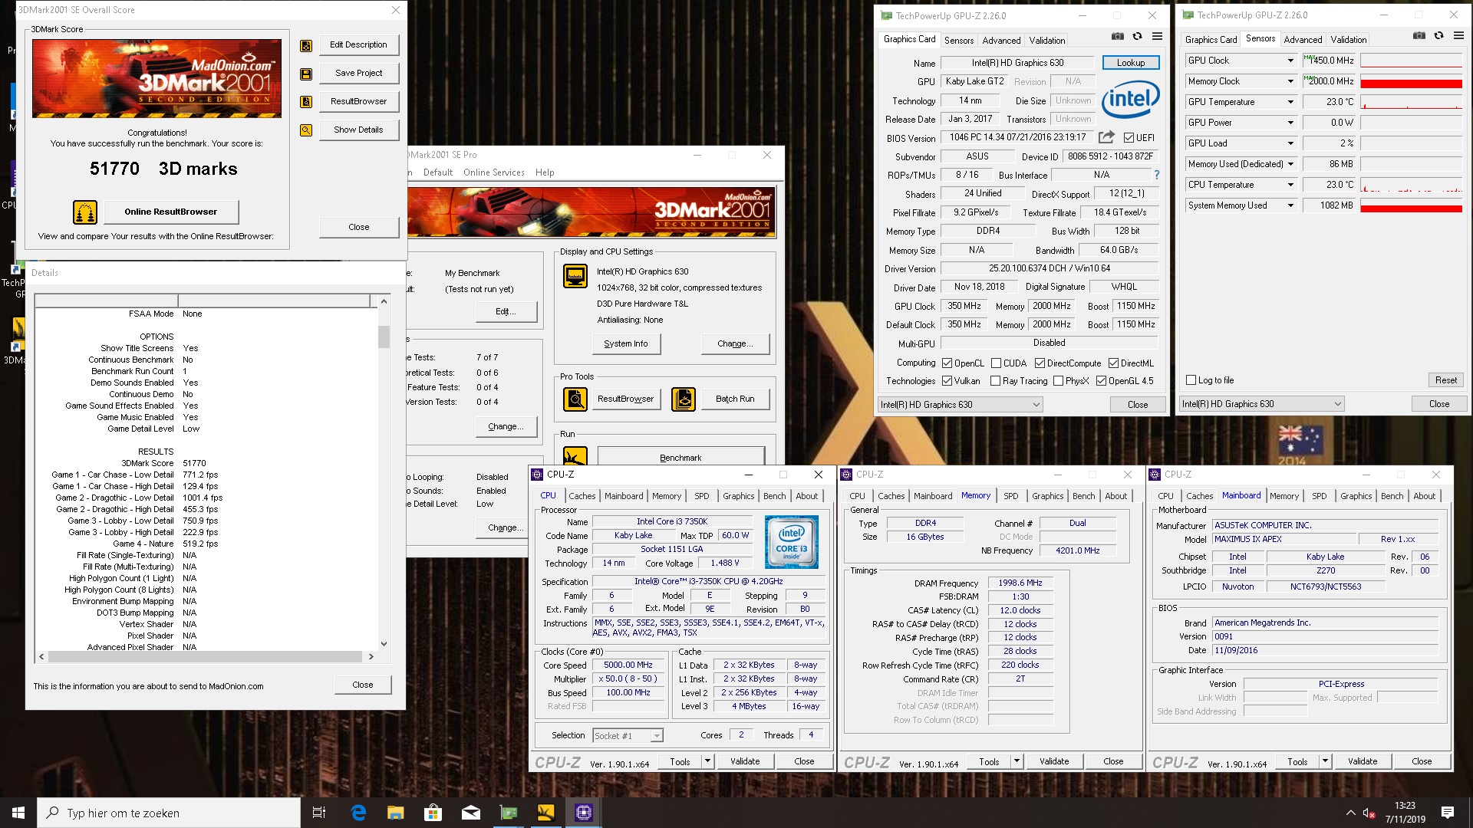
Task: Open GPU Clock sensor dropdown
Action: [x=1290, y=61]
